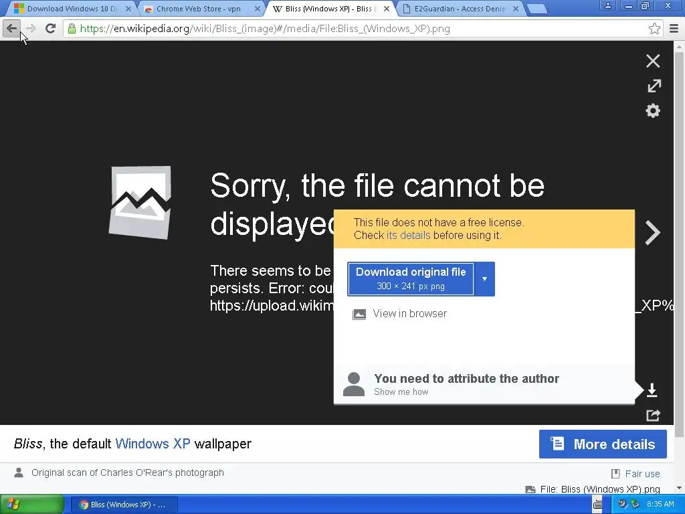The image size is (685, 514).
Task: Click the image icon beside View in browser
Action: point(359,315)
